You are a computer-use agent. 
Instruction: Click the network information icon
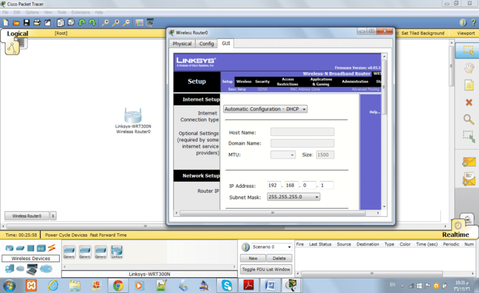coord(463,23)
